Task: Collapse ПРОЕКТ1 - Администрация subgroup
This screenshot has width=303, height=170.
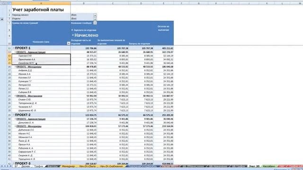Action: tap(16, 52)
